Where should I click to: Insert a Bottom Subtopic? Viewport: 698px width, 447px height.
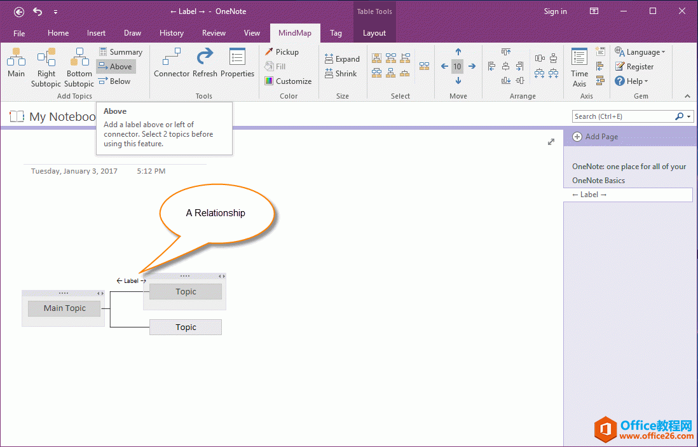[79, 67]
